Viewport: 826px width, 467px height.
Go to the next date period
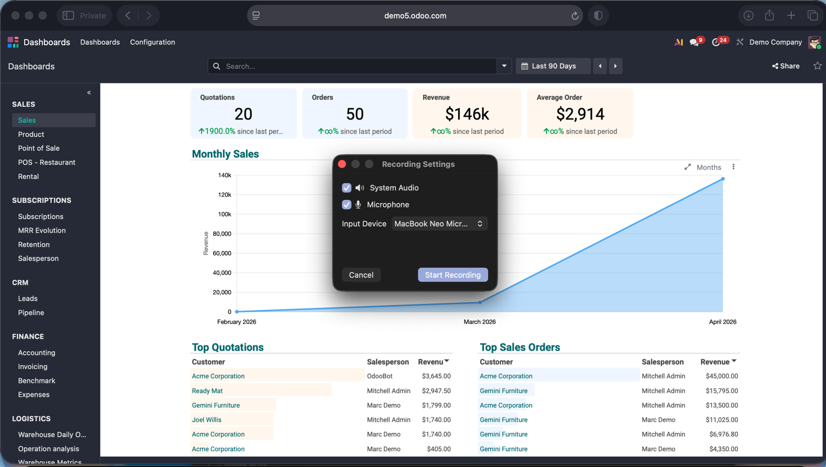click(x=616, y=66)
